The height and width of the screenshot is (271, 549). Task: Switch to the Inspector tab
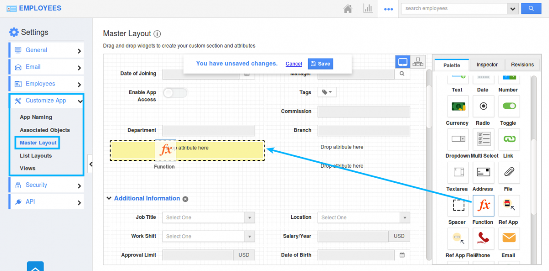click(487, 64)
